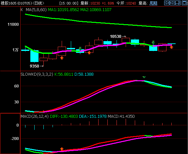Click the orange up arrow beneath last candle
The height and width of the screenshot is (154, 188).
tap(171, 47)
